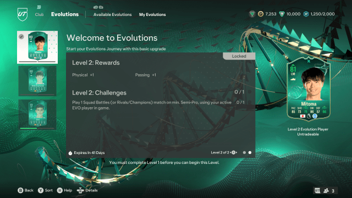The height and width of the screenshot is (198, 352).
Task: Select the first level page dot
Action: (244, 153)
